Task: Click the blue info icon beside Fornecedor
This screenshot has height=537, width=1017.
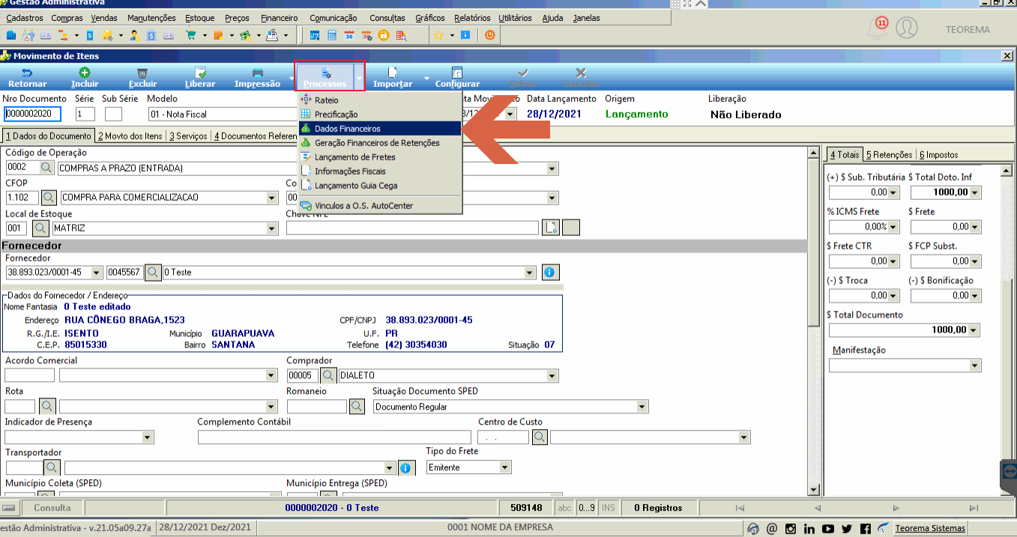Action: tap(551, 272)
